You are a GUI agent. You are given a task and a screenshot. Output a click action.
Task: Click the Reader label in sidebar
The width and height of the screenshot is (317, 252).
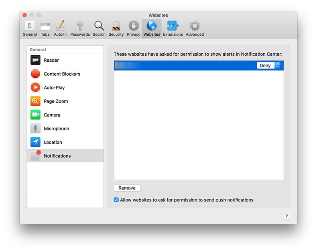click(51, 60)
